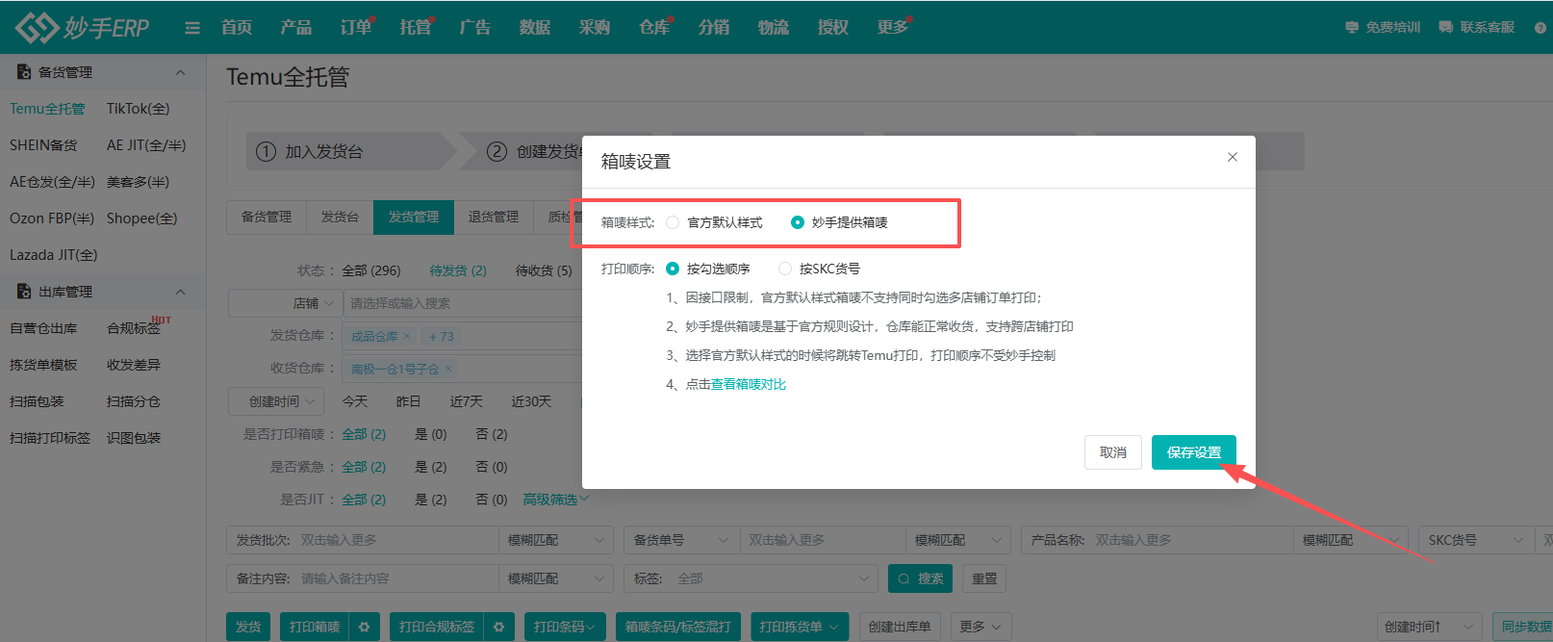The image size is (1553, 642).
Task: Expand 高级筛选 options
Action: pyautogui.click(x=555, y=500)
